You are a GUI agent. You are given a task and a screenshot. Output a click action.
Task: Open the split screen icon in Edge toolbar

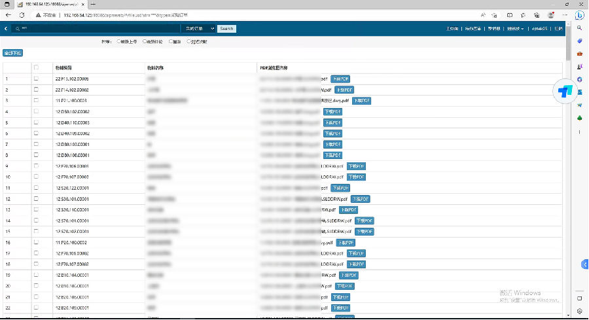coord(510,15)
